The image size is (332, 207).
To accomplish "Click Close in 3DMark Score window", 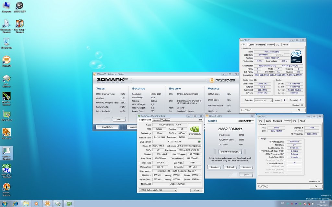I will [x=246, y=175].
